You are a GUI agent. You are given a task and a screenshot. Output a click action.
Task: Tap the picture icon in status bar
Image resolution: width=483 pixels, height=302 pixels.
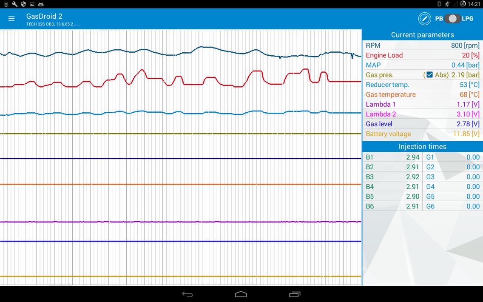tap(32, 4)
